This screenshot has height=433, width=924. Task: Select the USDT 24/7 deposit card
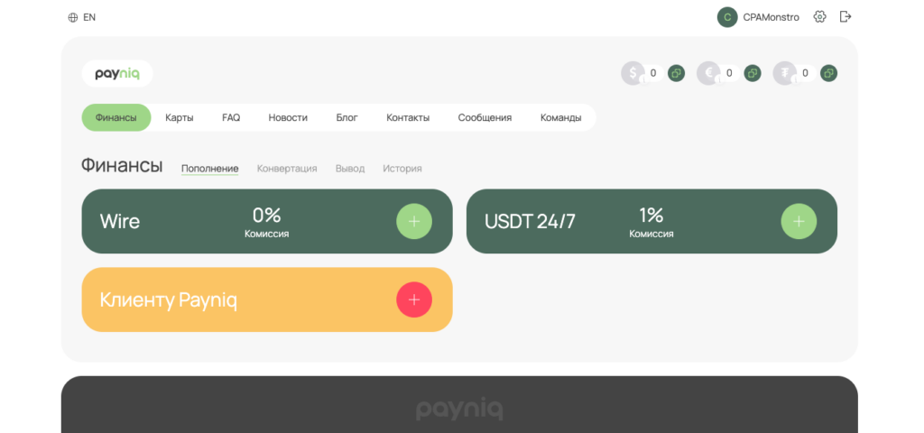coord(651,222)
